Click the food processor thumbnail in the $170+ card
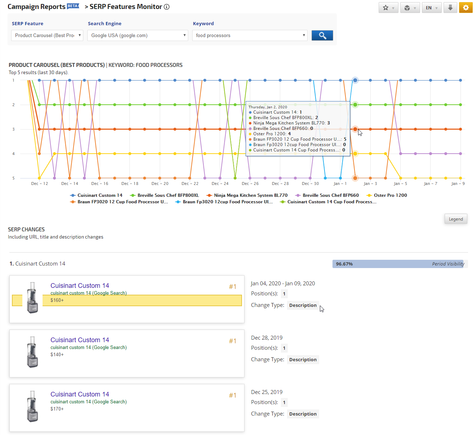The width and height of the screenshot is (476, 435). (x=32, y=407)
